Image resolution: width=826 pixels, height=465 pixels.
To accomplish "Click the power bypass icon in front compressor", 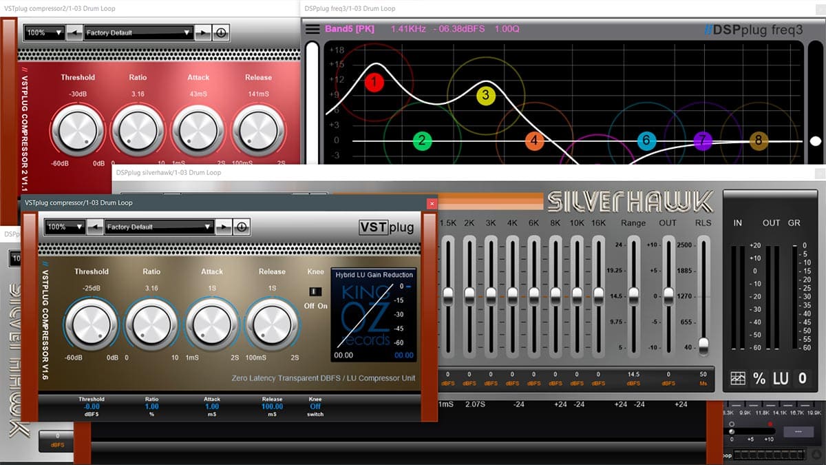I will click(241, 227).
